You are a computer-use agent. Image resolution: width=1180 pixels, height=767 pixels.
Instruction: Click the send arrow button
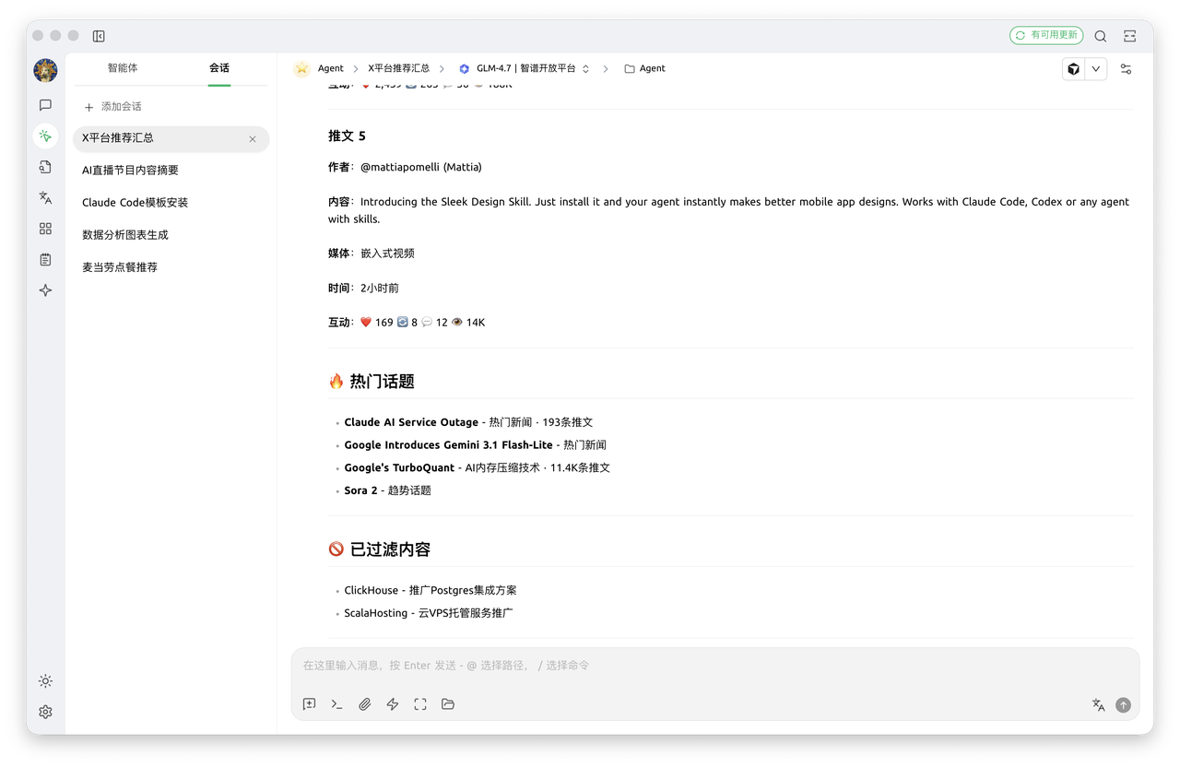(1123, 705)
